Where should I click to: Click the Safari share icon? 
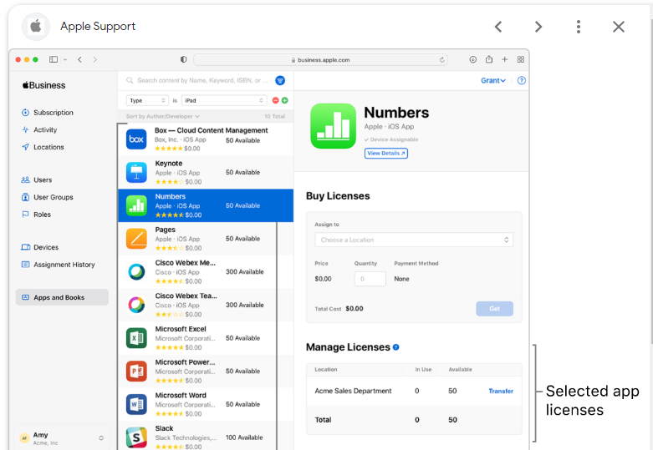pyautogui.click(x=489, y=59)
